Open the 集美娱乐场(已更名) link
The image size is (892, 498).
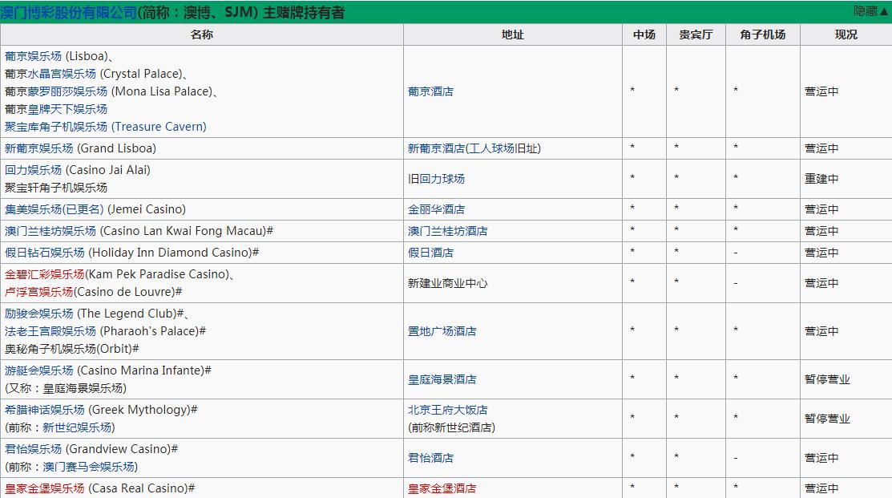(54, 209)
